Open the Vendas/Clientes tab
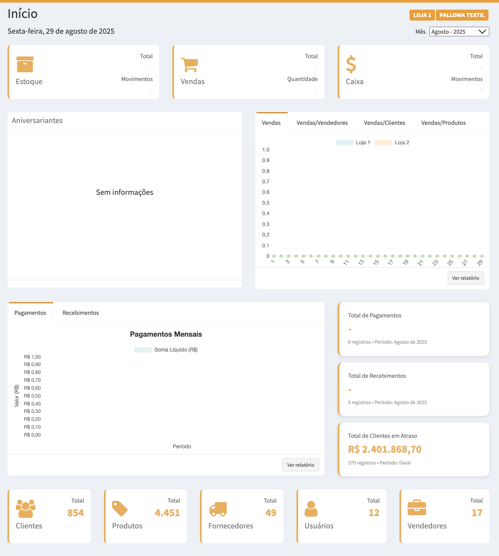Image resolution: width=499 pixels, height=556 pixels. (x=384, y=123)
